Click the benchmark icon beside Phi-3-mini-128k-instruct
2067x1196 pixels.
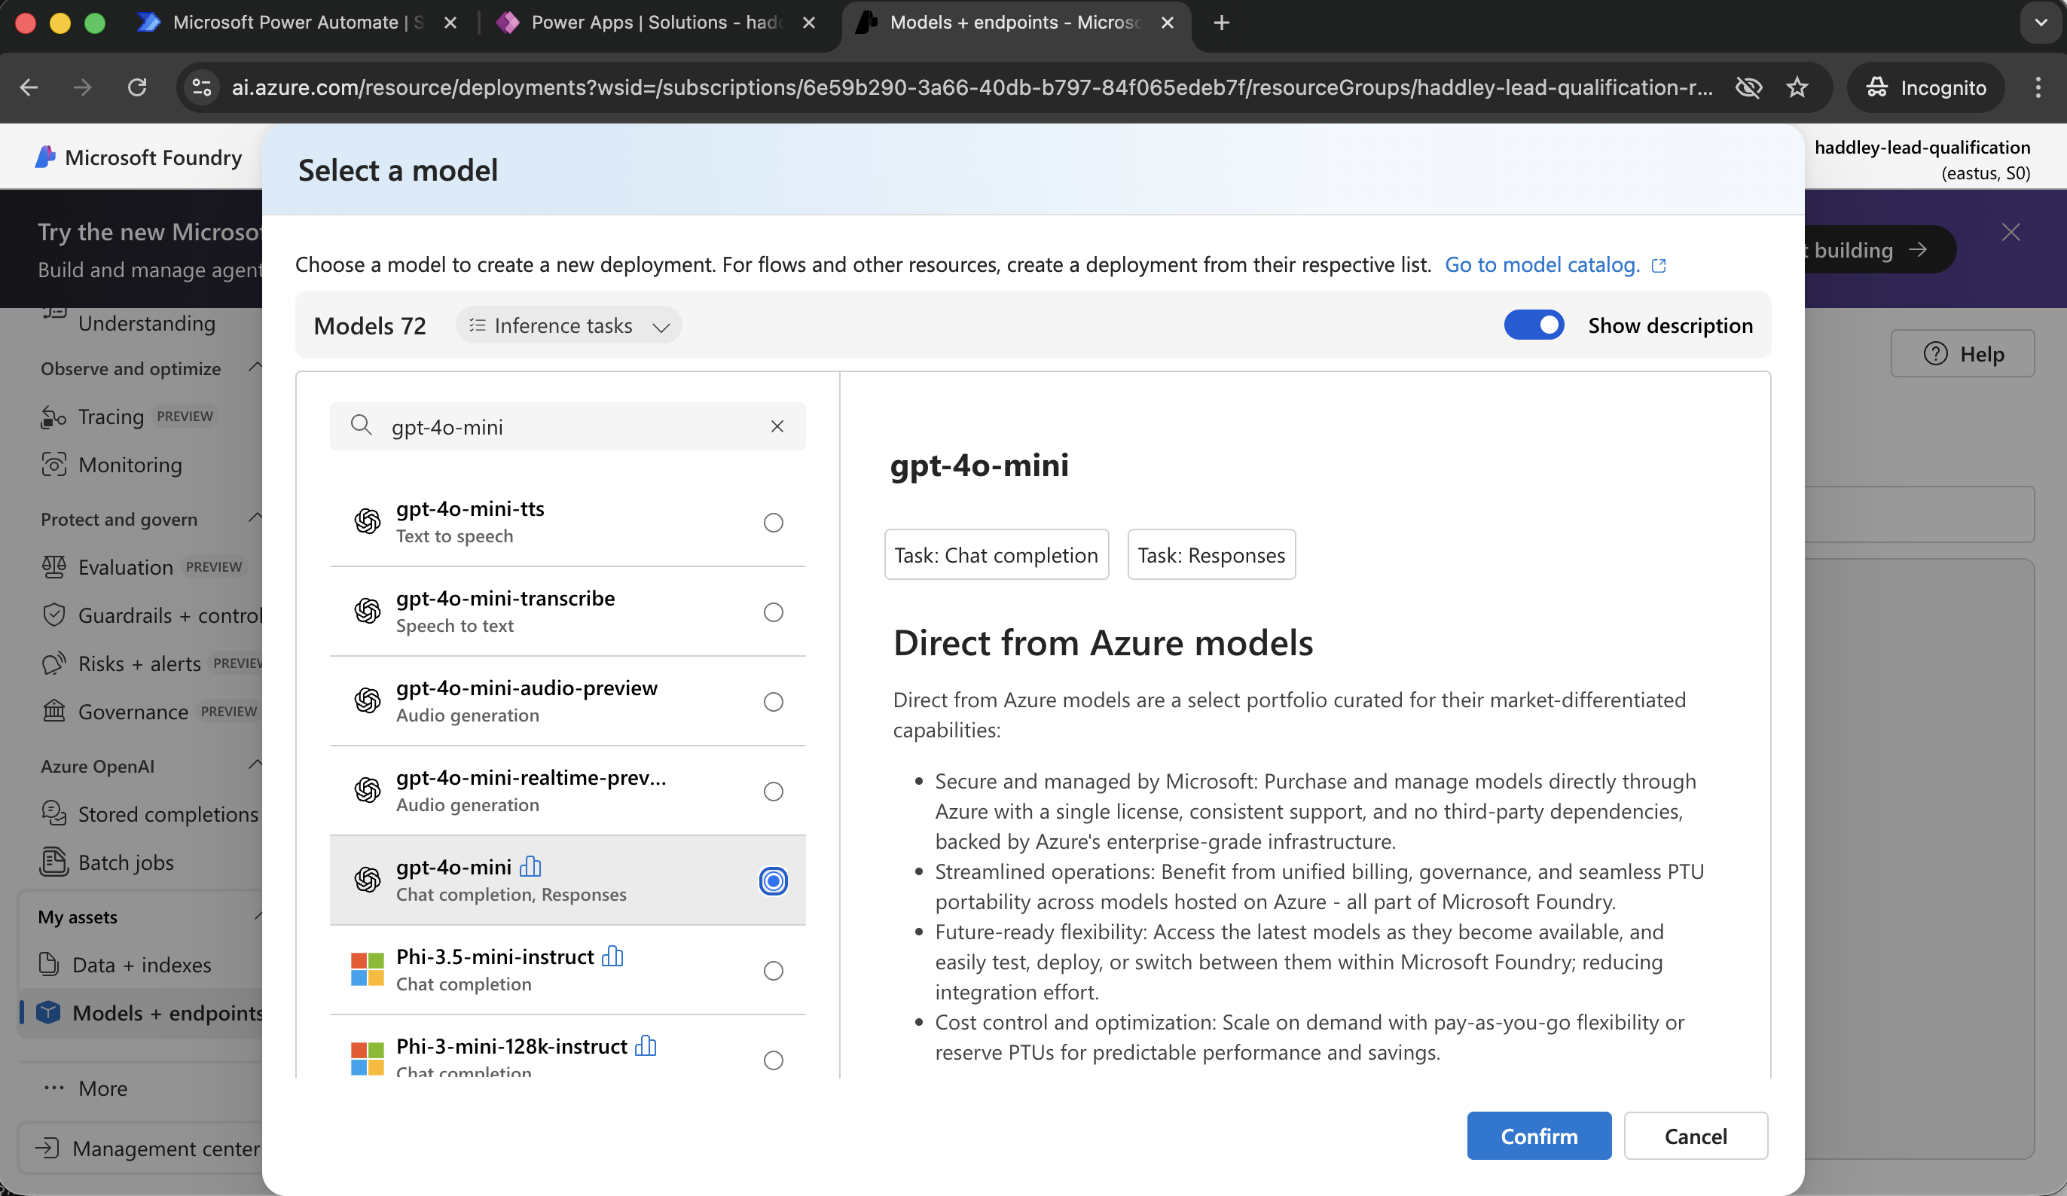point(646,1045)
